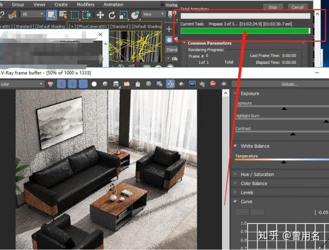Open the load image folder icon
Screen dimensions: 329x250
click(127, 84)
